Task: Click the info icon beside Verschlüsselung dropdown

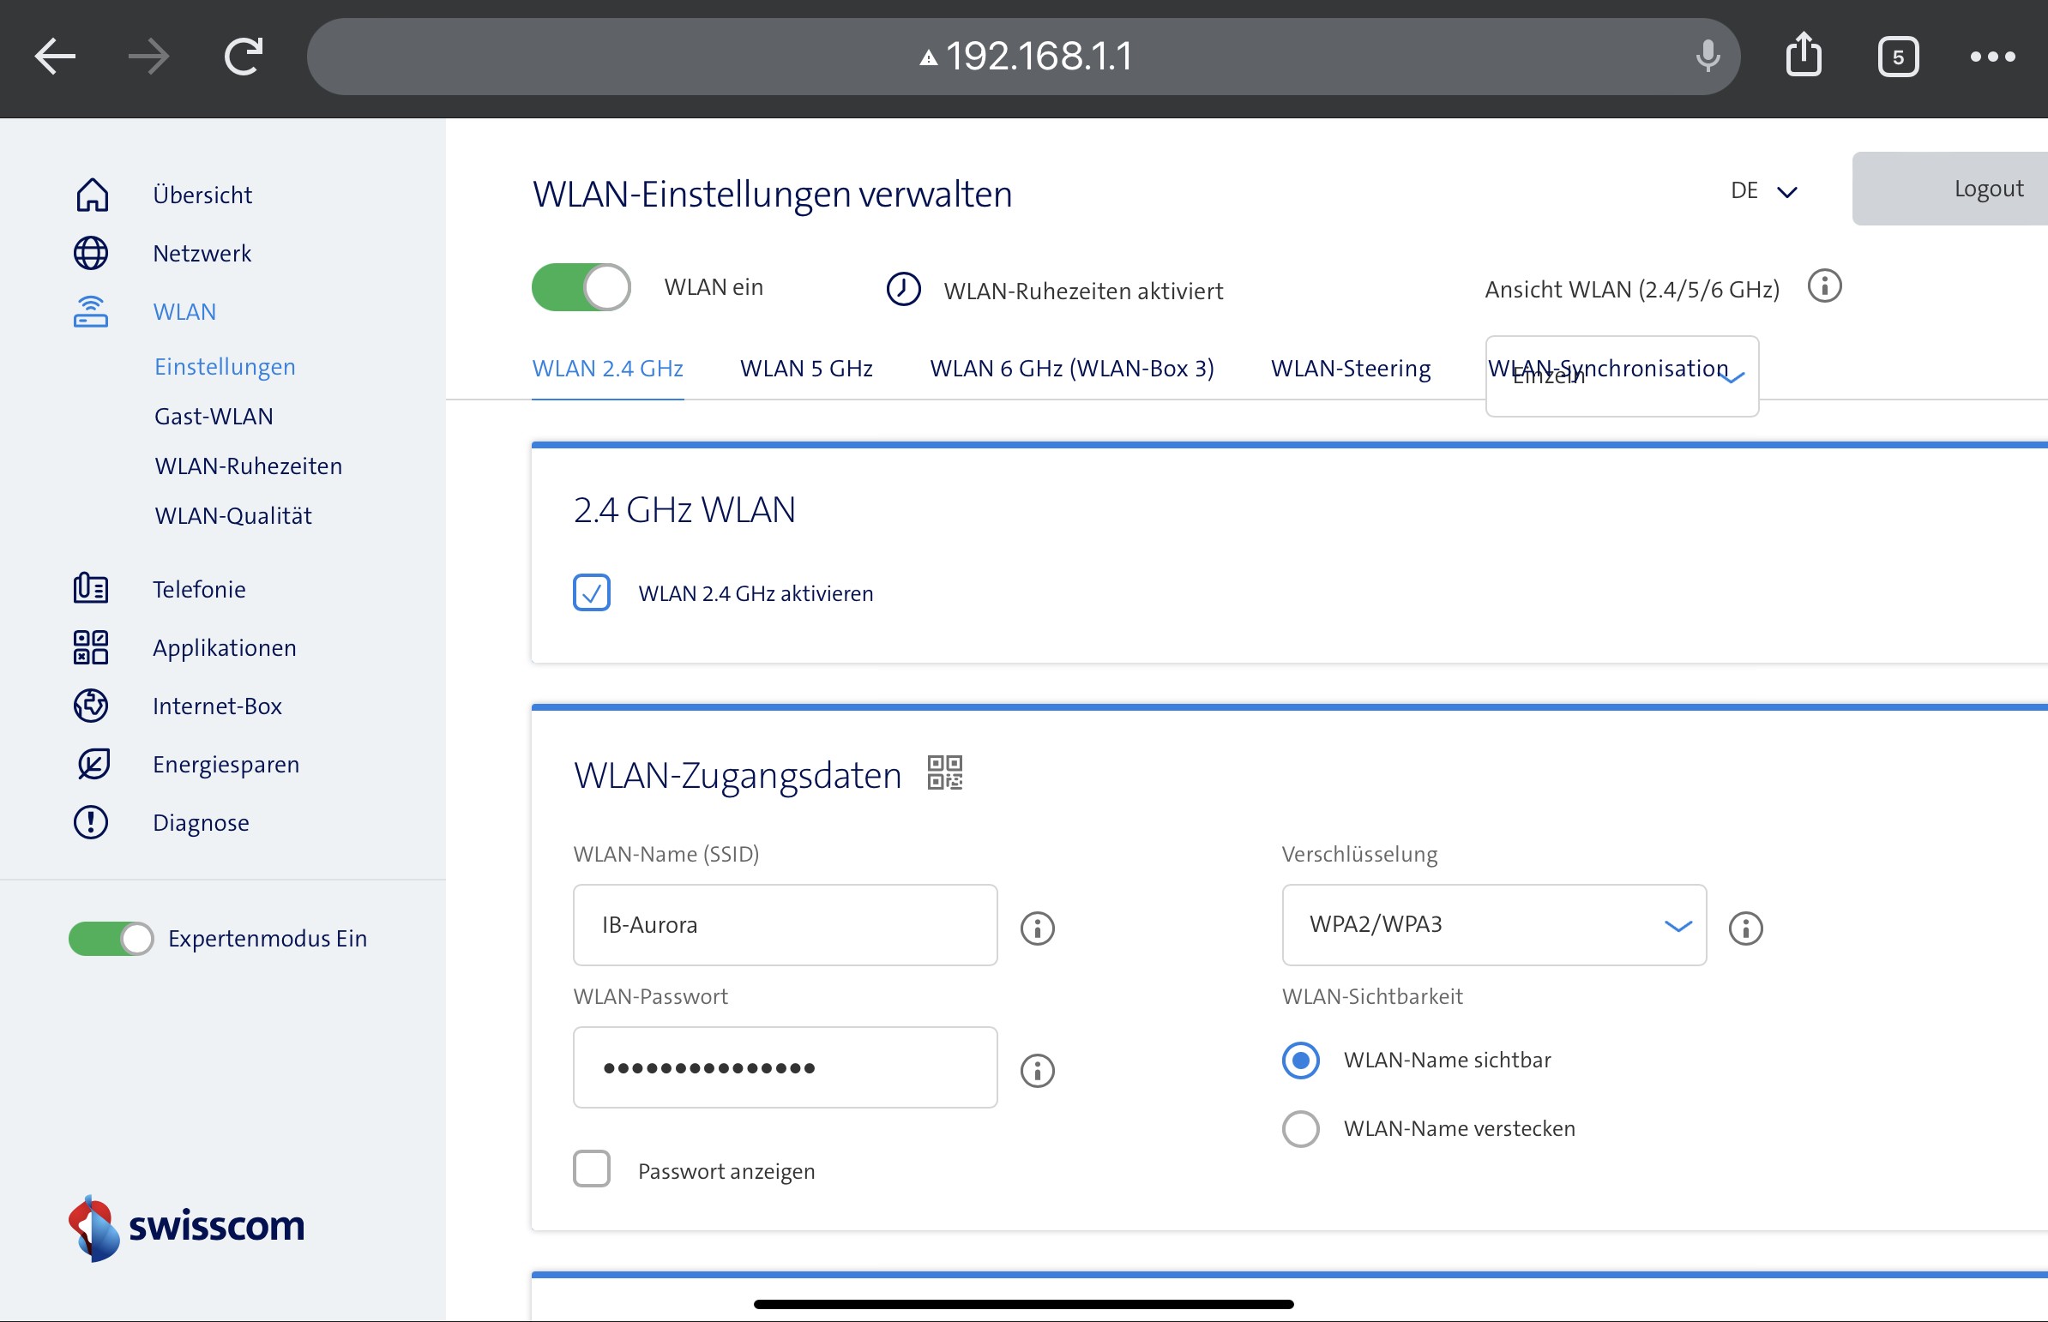Action: coord(1745,928)
